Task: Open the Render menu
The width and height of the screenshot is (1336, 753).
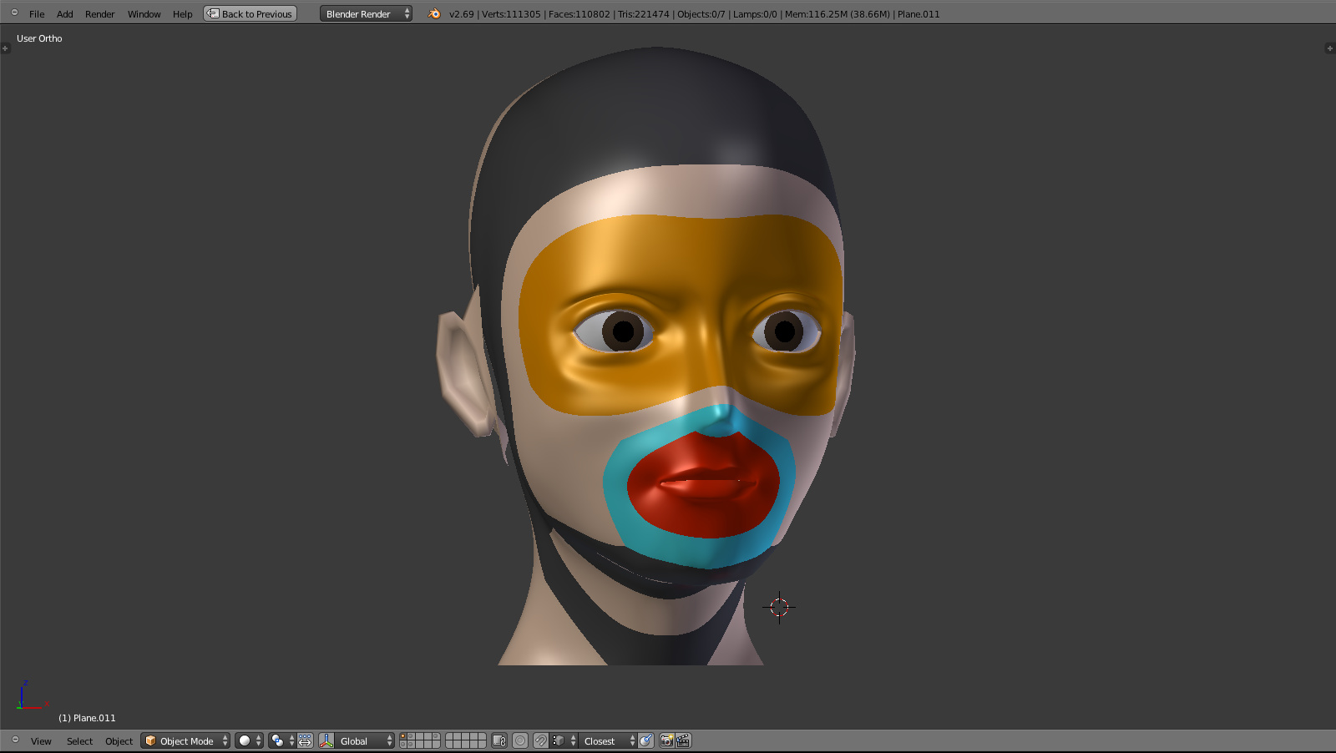Action: [99, 14]
